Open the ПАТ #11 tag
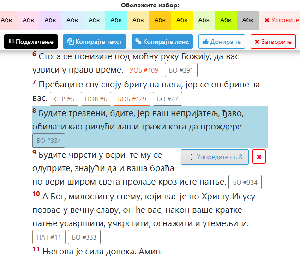The image size is (300, 259). pyautogui.click(x=49, y=237)
